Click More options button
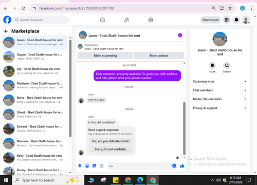The image size is (257, 185). tap(159, 55)
